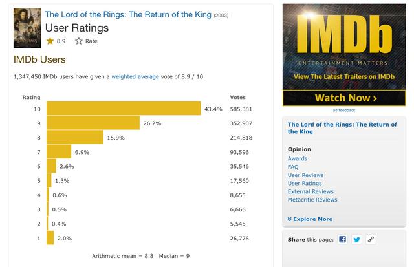Go to Awards in Opinion section
This screenshot has width=414, height=267.
[x=298, y=158]
